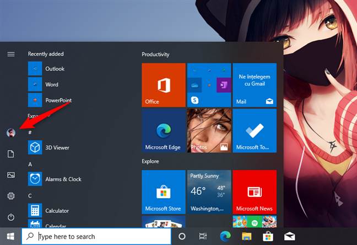
Task: Open the Microsoft Store tile
Action: [x=164, y=192]
